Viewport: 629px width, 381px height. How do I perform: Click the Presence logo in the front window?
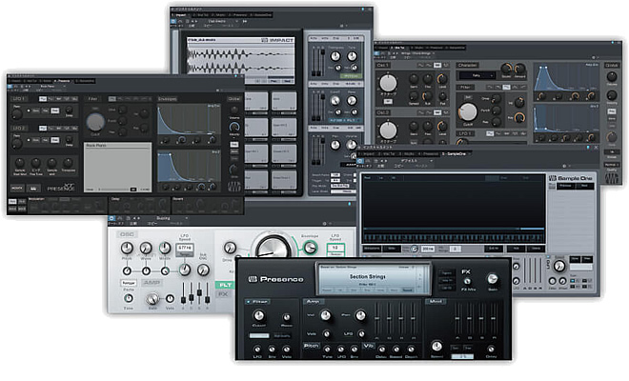tap(276, 279)
